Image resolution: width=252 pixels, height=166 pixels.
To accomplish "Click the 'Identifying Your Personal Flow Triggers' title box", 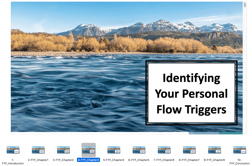I will tap(191, 93).
